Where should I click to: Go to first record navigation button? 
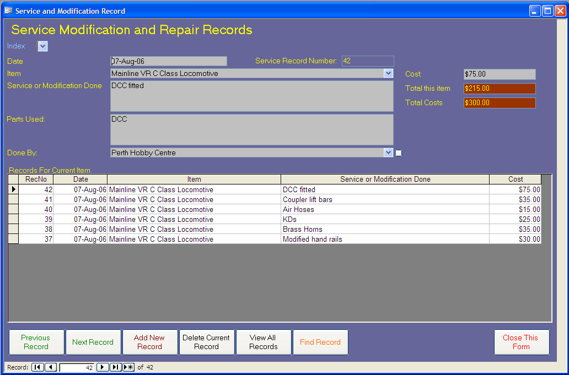(37, 367)
